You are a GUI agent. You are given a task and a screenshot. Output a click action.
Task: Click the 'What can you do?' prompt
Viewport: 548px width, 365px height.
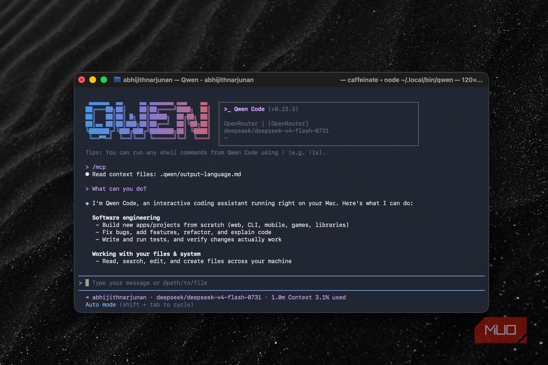pos(116,189)
